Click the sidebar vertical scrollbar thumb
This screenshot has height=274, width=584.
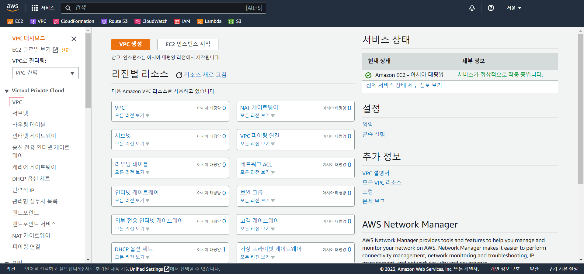tap(88, 70)
